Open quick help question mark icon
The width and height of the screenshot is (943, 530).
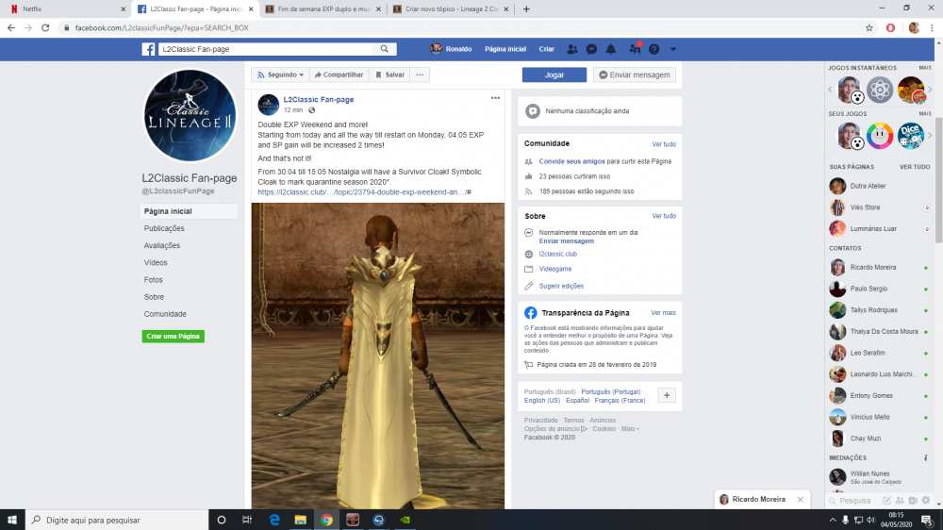tap(653, 49)
